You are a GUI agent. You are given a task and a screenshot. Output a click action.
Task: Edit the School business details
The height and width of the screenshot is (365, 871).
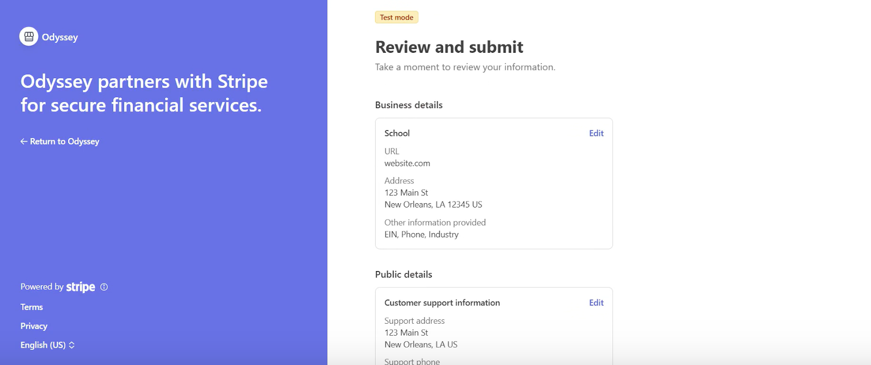pyautogui.click(x=596, y=133)
